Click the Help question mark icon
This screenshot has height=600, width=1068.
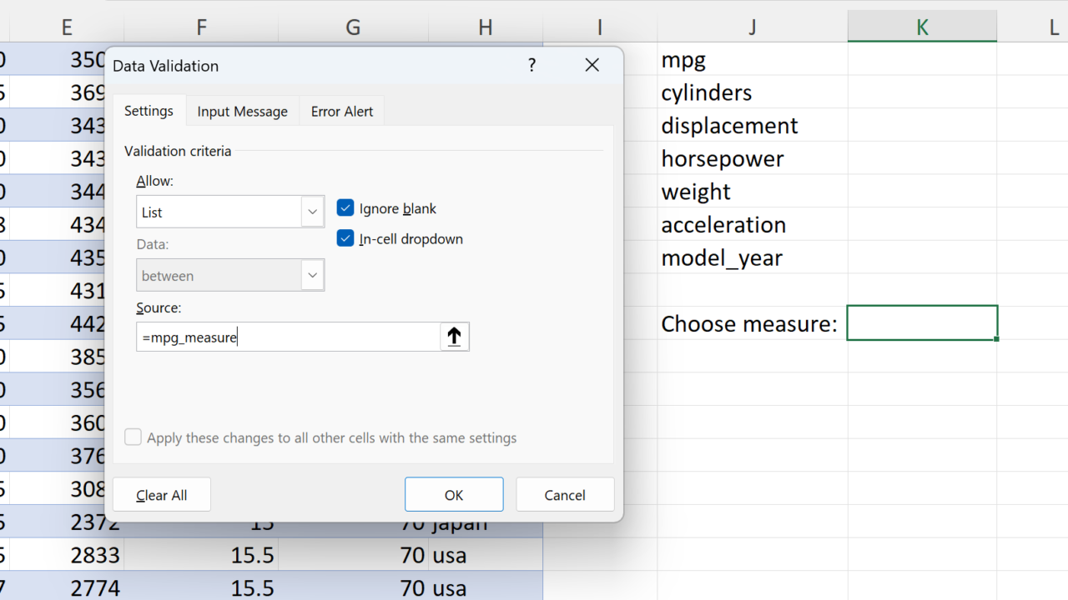(x=531, y=66)
